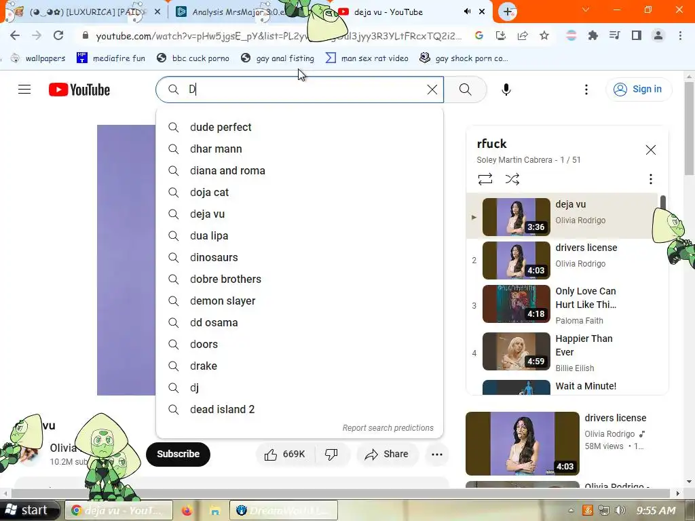Click Report search predictions link
695x521 pixels.
point(388,428)
